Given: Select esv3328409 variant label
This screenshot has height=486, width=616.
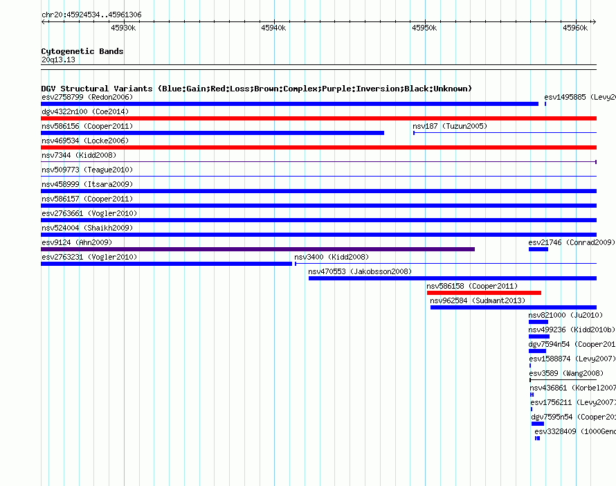Looking at the screenshot, I should click(x=575, y=431).
